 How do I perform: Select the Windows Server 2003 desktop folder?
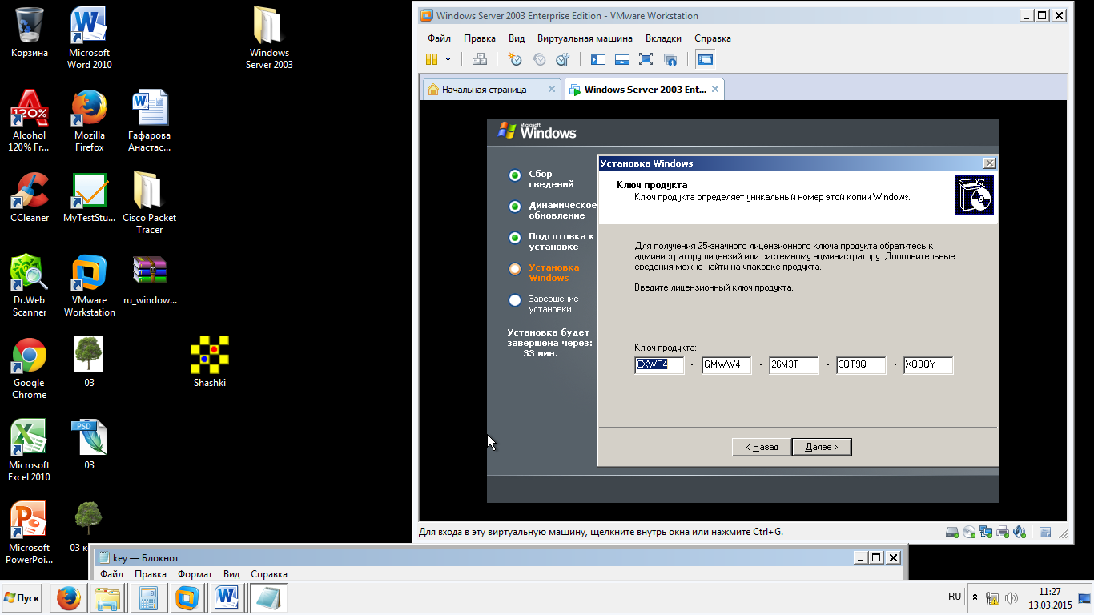(x=269, y=38)
